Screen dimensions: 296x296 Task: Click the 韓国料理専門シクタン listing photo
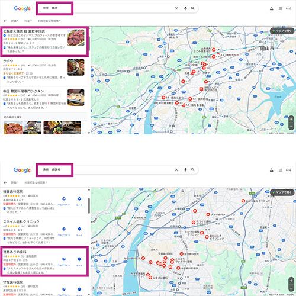coord(76,98)
